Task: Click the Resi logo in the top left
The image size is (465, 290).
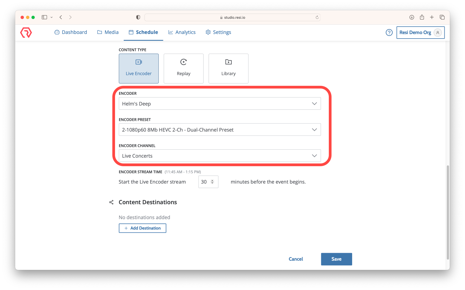Action: (x=26, y=32)
